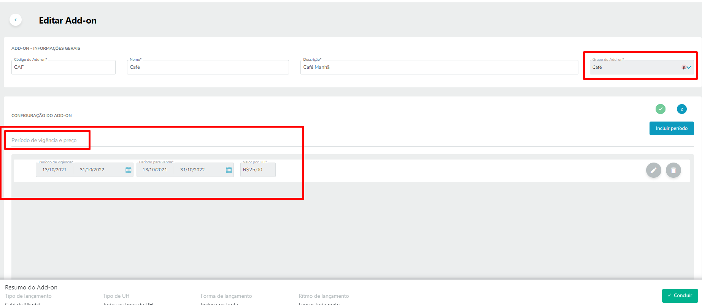The width and height of the screenshot is (702, 305).
Task: Click the CONFIGURAÇÃO DO ADD-ON heading
Action: [x=41, y=115]
